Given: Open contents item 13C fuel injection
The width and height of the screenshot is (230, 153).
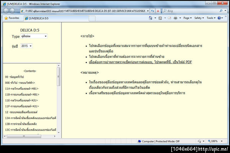Looking at the screenshot, I should 31,130.
